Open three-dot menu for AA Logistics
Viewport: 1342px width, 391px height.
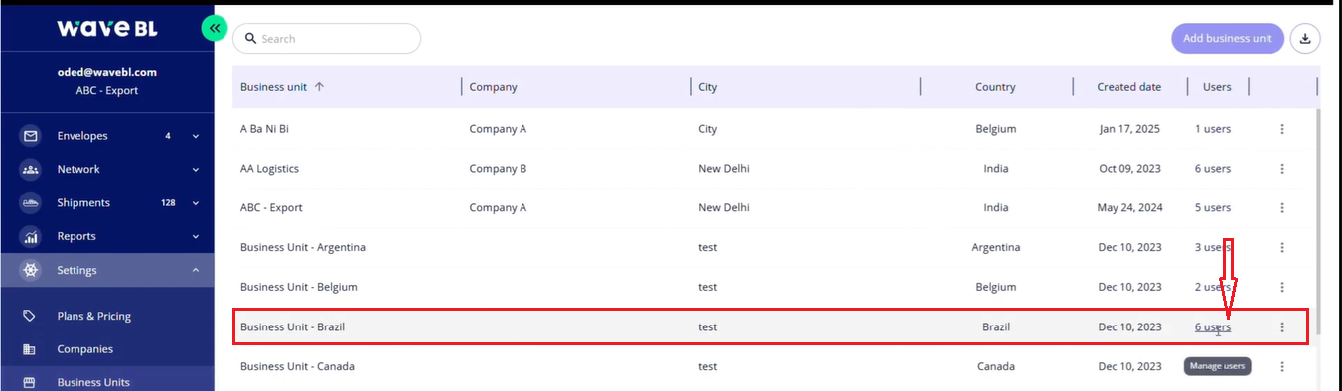coord(1282,169)
